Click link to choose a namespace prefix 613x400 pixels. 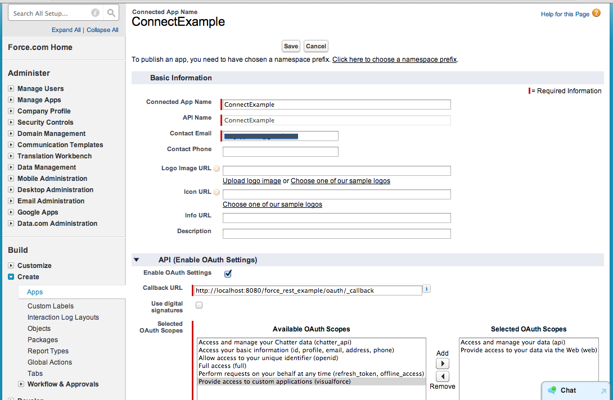coord(394,60)
